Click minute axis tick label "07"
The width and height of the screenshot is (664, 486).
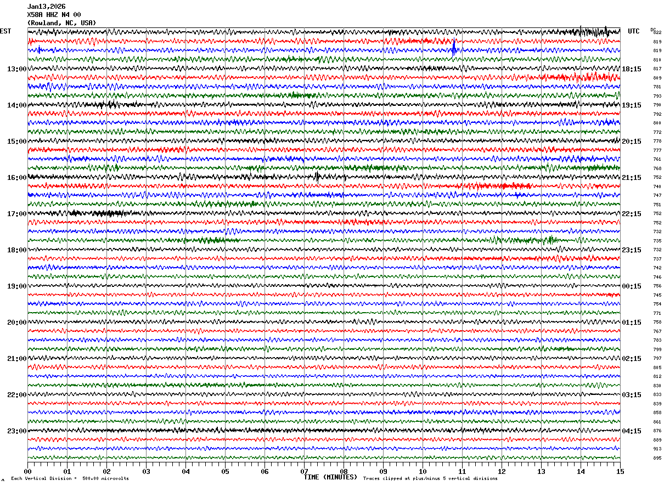[304, 471]
